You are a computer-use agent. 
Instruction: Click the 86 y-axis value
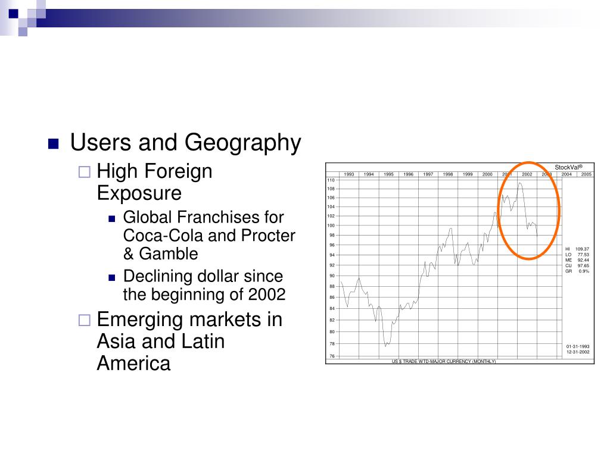pos(332,298)
